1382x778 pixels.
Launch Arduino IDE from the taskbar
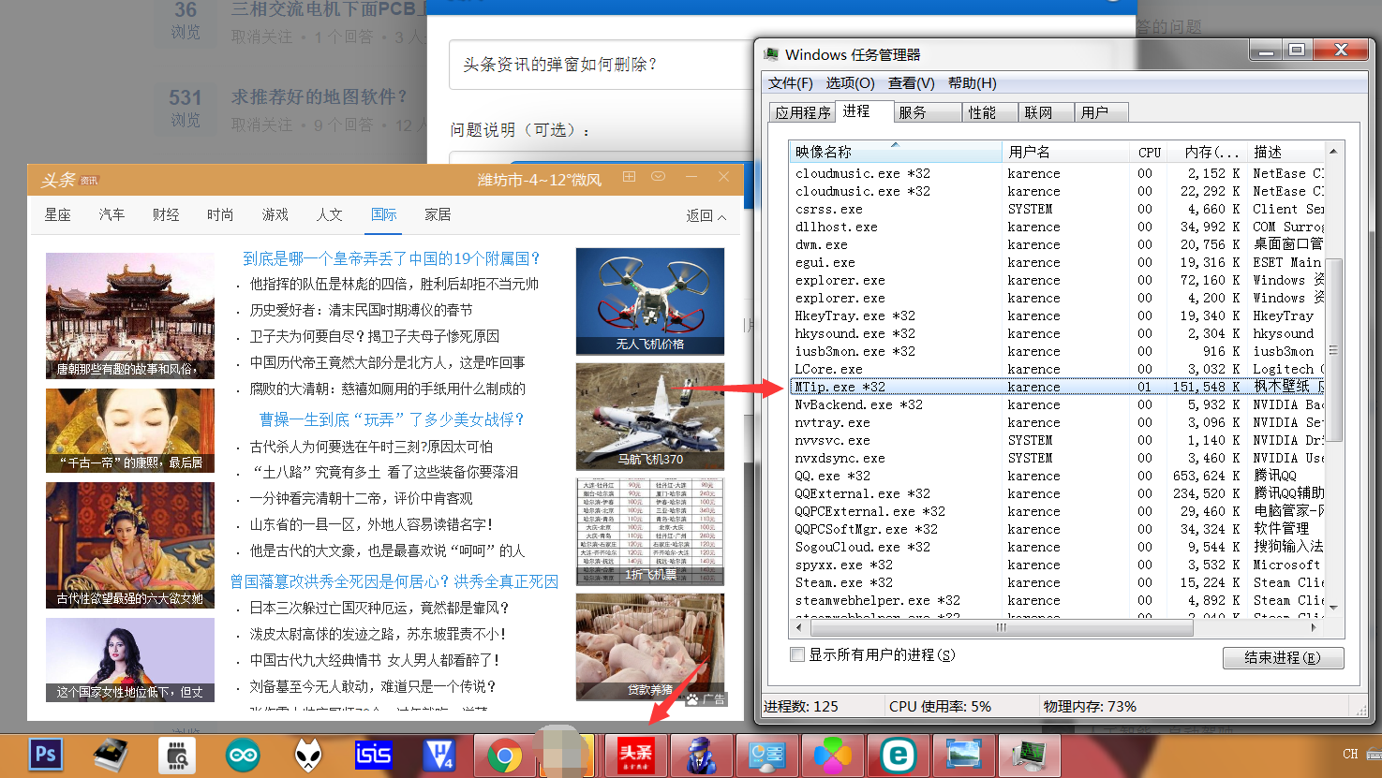tap(243, 754)
